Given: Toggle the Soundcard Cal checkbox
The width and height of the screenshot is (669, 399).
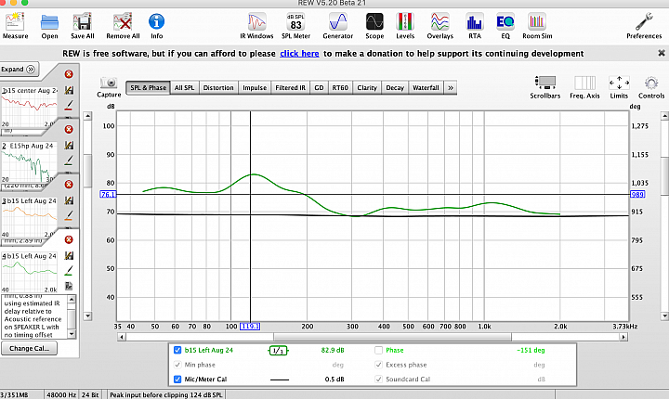Looking at the screenshot, I should pyautogui.click(x=378, y=379).
